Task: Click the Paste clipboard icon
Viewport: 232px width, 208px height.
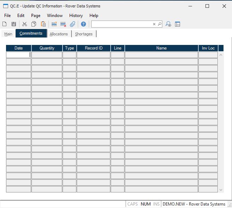Action: click(x=43, y=24)
